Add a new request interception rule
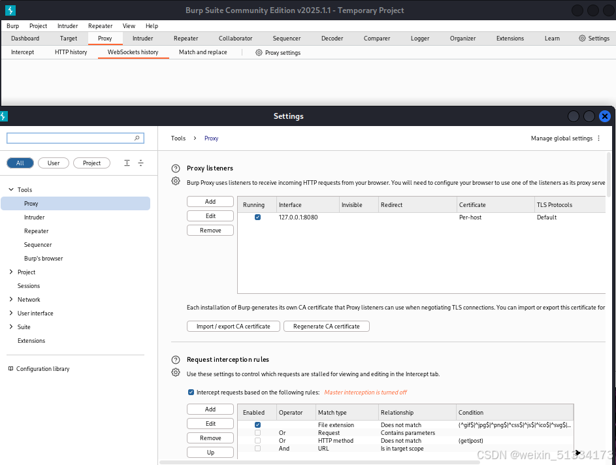This screenshot has height=465, width=616. (x=210, y=409)
